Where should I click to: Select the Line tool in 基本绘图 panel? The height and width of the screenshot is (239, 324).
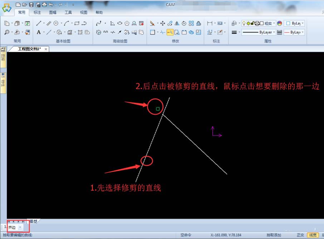[39, 23]
